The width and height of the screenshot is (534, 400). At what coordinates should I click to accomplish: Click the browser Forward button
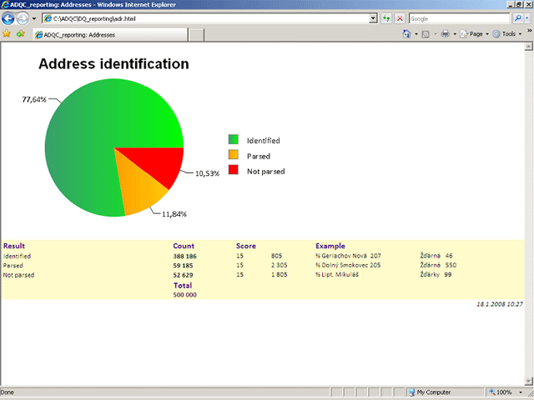tap(23, 18)
